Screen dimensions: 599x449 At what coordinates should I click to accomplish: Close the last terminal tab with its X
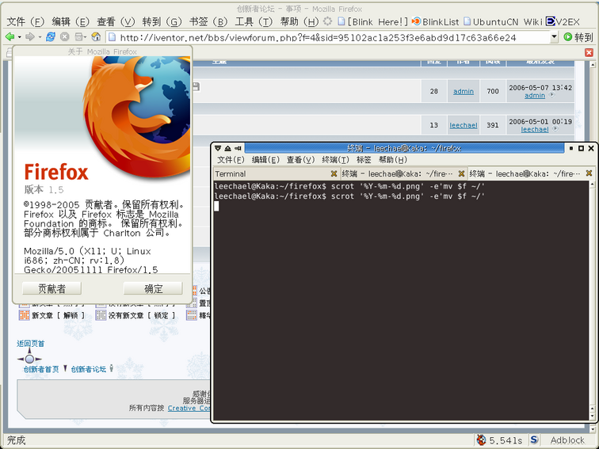tap(589, 173)
